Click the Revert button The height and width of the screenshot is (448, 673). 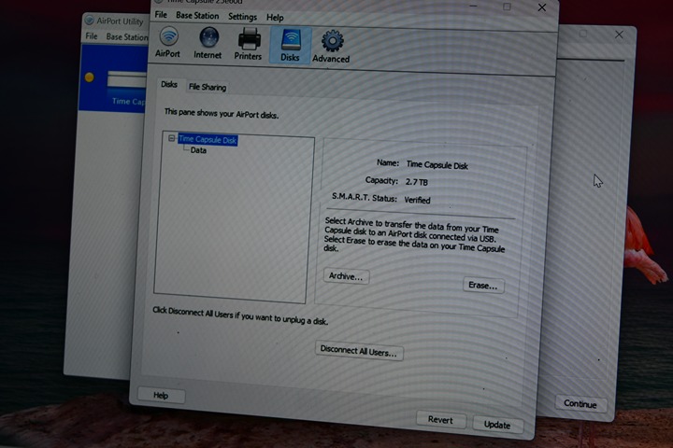[440, 420]
